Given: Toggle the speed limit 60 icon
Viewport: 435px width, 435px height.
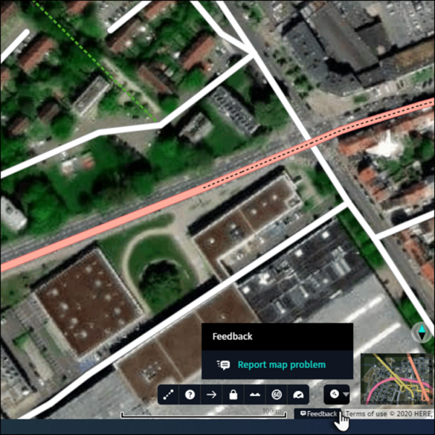Looking at the screenshot, I should [x=277, y=395].
